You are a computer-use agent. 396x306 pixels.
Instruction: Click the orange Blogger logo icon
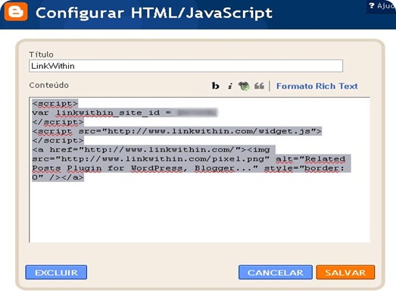pos(16,11)
